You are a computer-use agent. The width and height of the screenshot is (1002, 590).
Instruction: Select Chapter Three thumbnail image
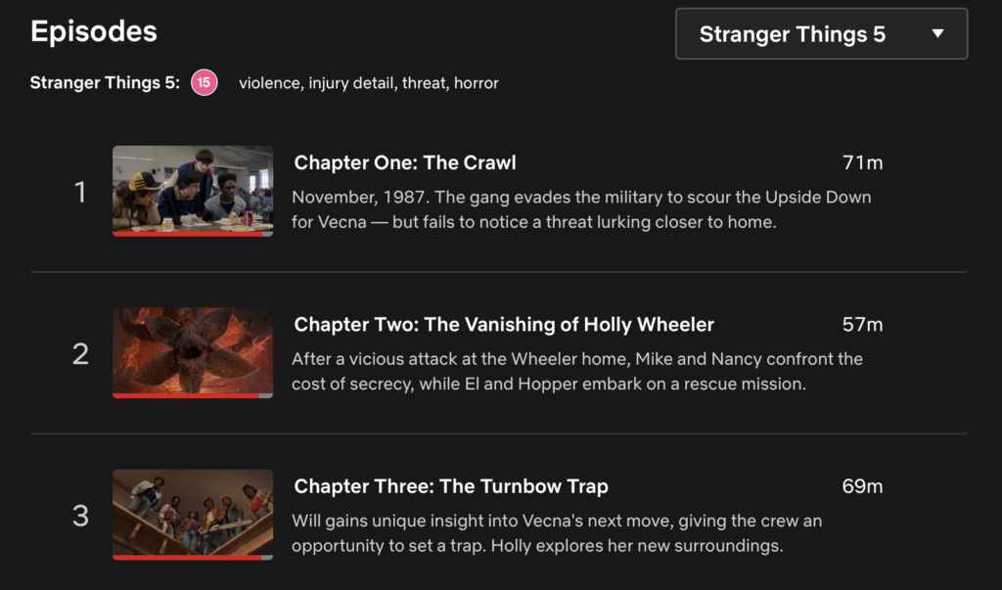tap(193, 513)
